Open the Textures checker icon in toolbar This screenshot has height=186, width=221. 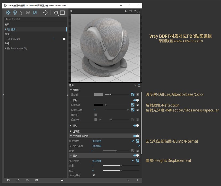pos(35,13)
